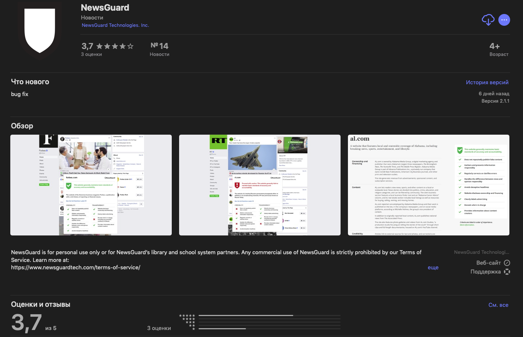Open История версий version history
The height and width of the screenshot is (337, 523).
487,82
